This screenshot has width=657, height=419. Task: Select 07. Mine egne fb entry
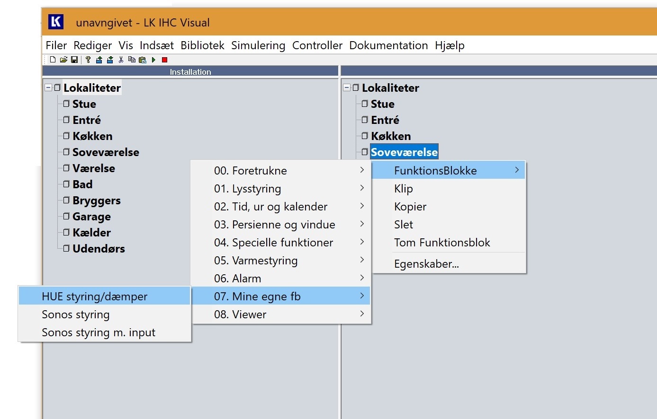pyautogui.click(x=281, y=297)
